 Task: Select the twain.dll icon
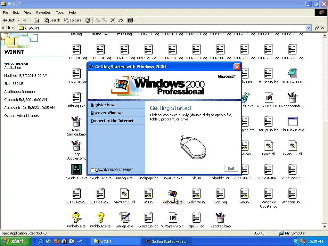tap(269, 145)
